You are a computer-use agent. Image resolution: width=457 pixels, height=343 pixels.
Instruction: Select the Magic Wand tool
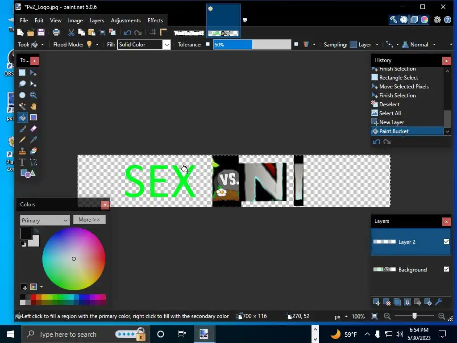[x=22, y=106]
